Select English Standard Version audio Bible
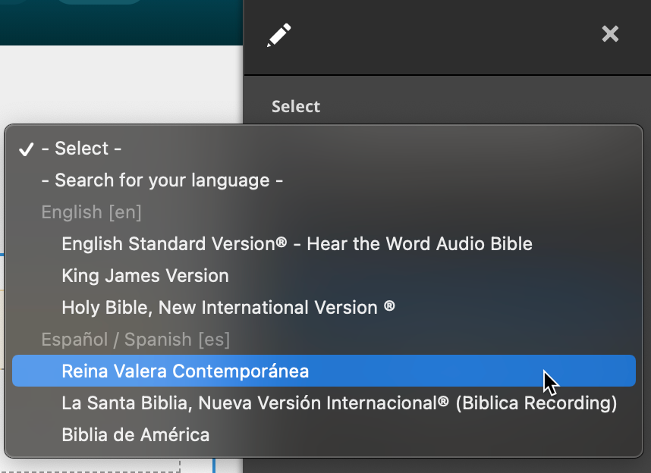 tap(297, 244)
